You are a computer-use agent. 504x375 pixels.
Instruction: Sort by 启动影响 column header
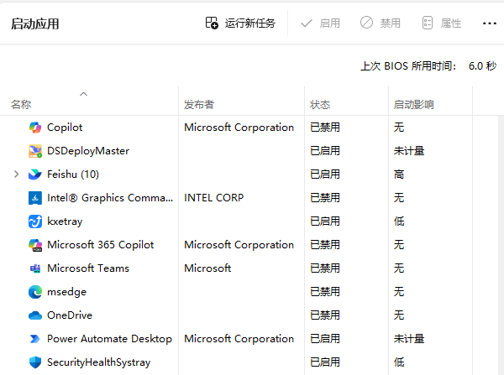pyautogui.click(x=413, y=105)
